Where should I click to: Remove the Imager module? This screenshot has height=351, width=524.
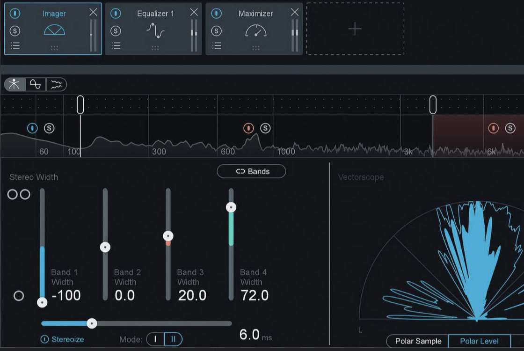click(x=93, y=12)
